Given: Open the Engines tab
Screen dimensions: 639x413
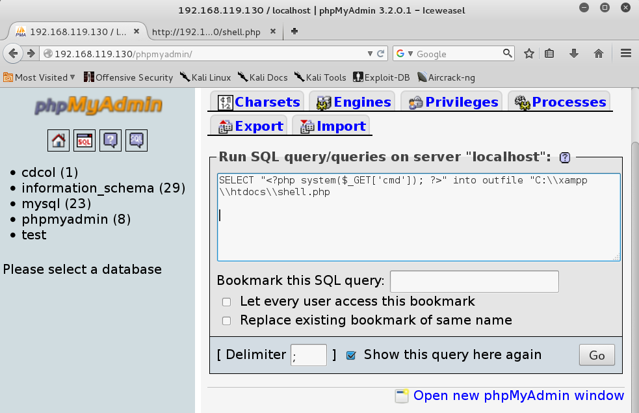Looking at the screenshot, I should 354,102.
